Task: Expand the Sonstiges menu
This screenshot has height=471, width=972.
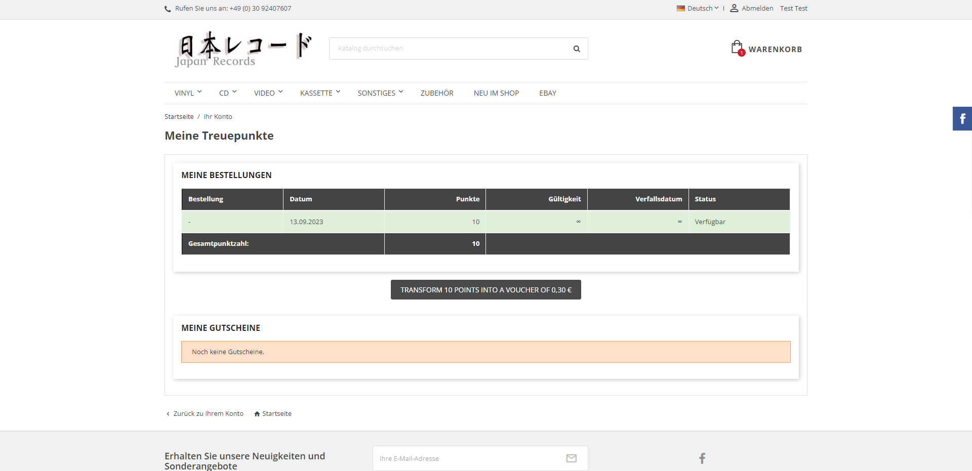Action: click(x=380, y=93)
